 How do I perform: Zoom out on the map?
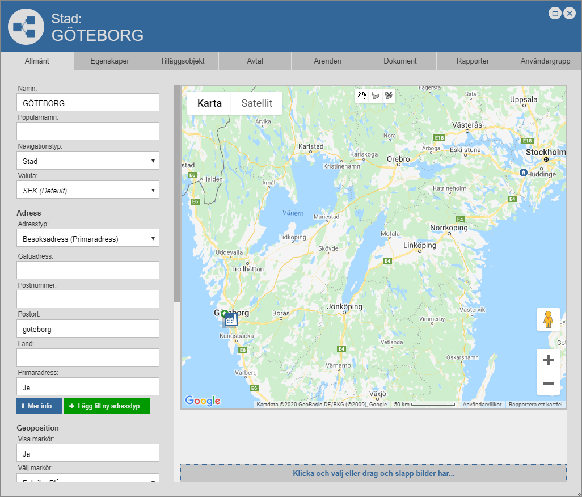pyautogui.click(x=548, y=384)
